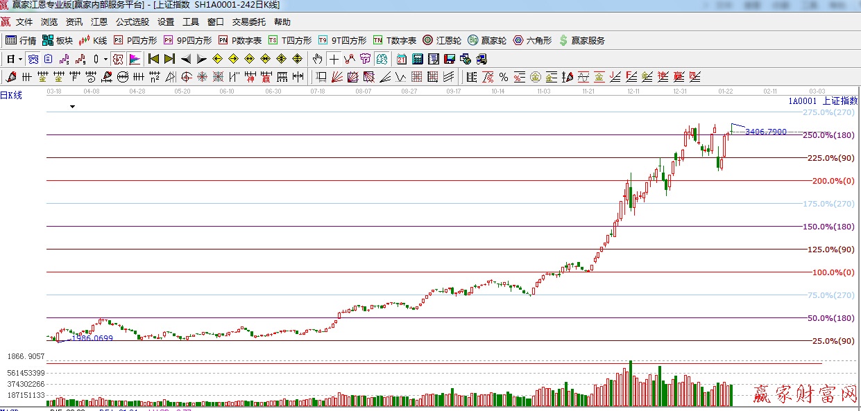Screen dimensions: 861x411
Task: Open the candlestick style dropdown arrow
Action: (105, 59)
